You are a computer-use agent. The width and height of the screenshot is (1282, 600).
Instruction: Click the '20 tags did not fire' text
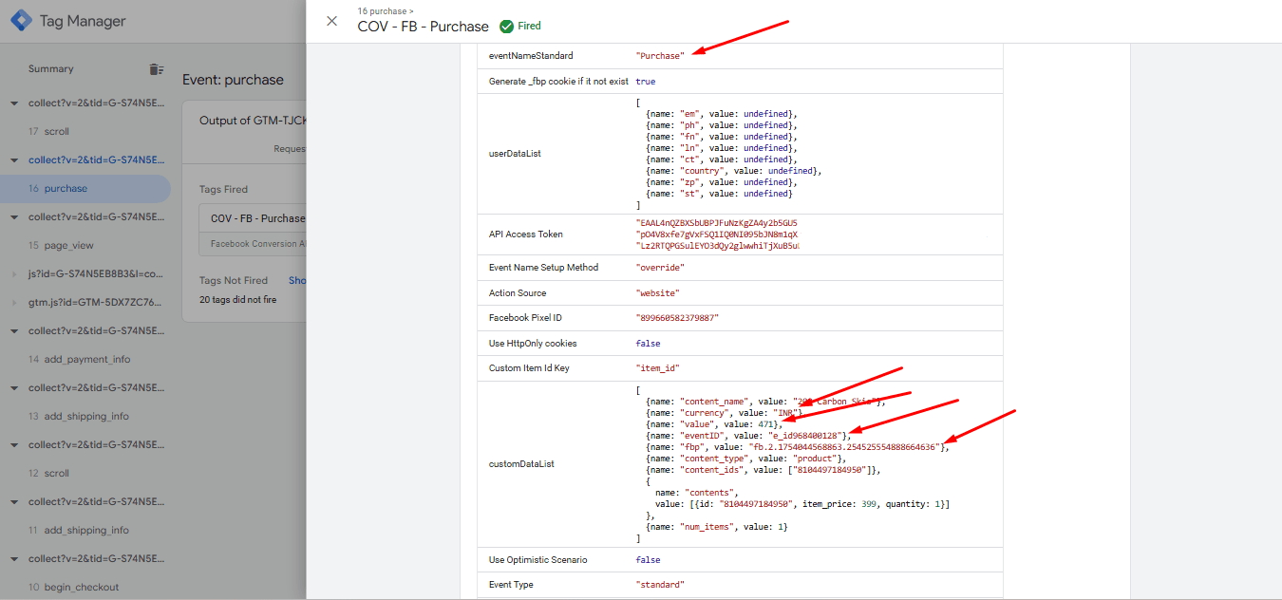coord(238,300)
